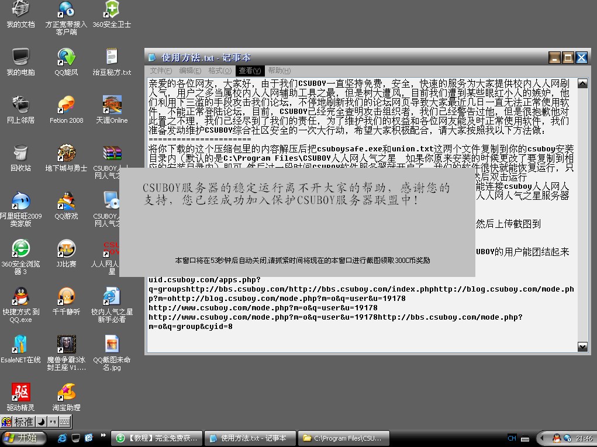Open the 查看(V) menu in Notepad

(x=250, y=71)
